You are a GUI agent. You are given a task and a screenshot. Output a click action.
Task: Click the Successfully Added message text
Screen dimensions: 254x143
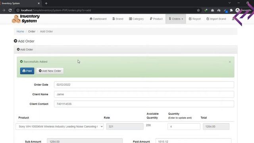click(35, 62)
